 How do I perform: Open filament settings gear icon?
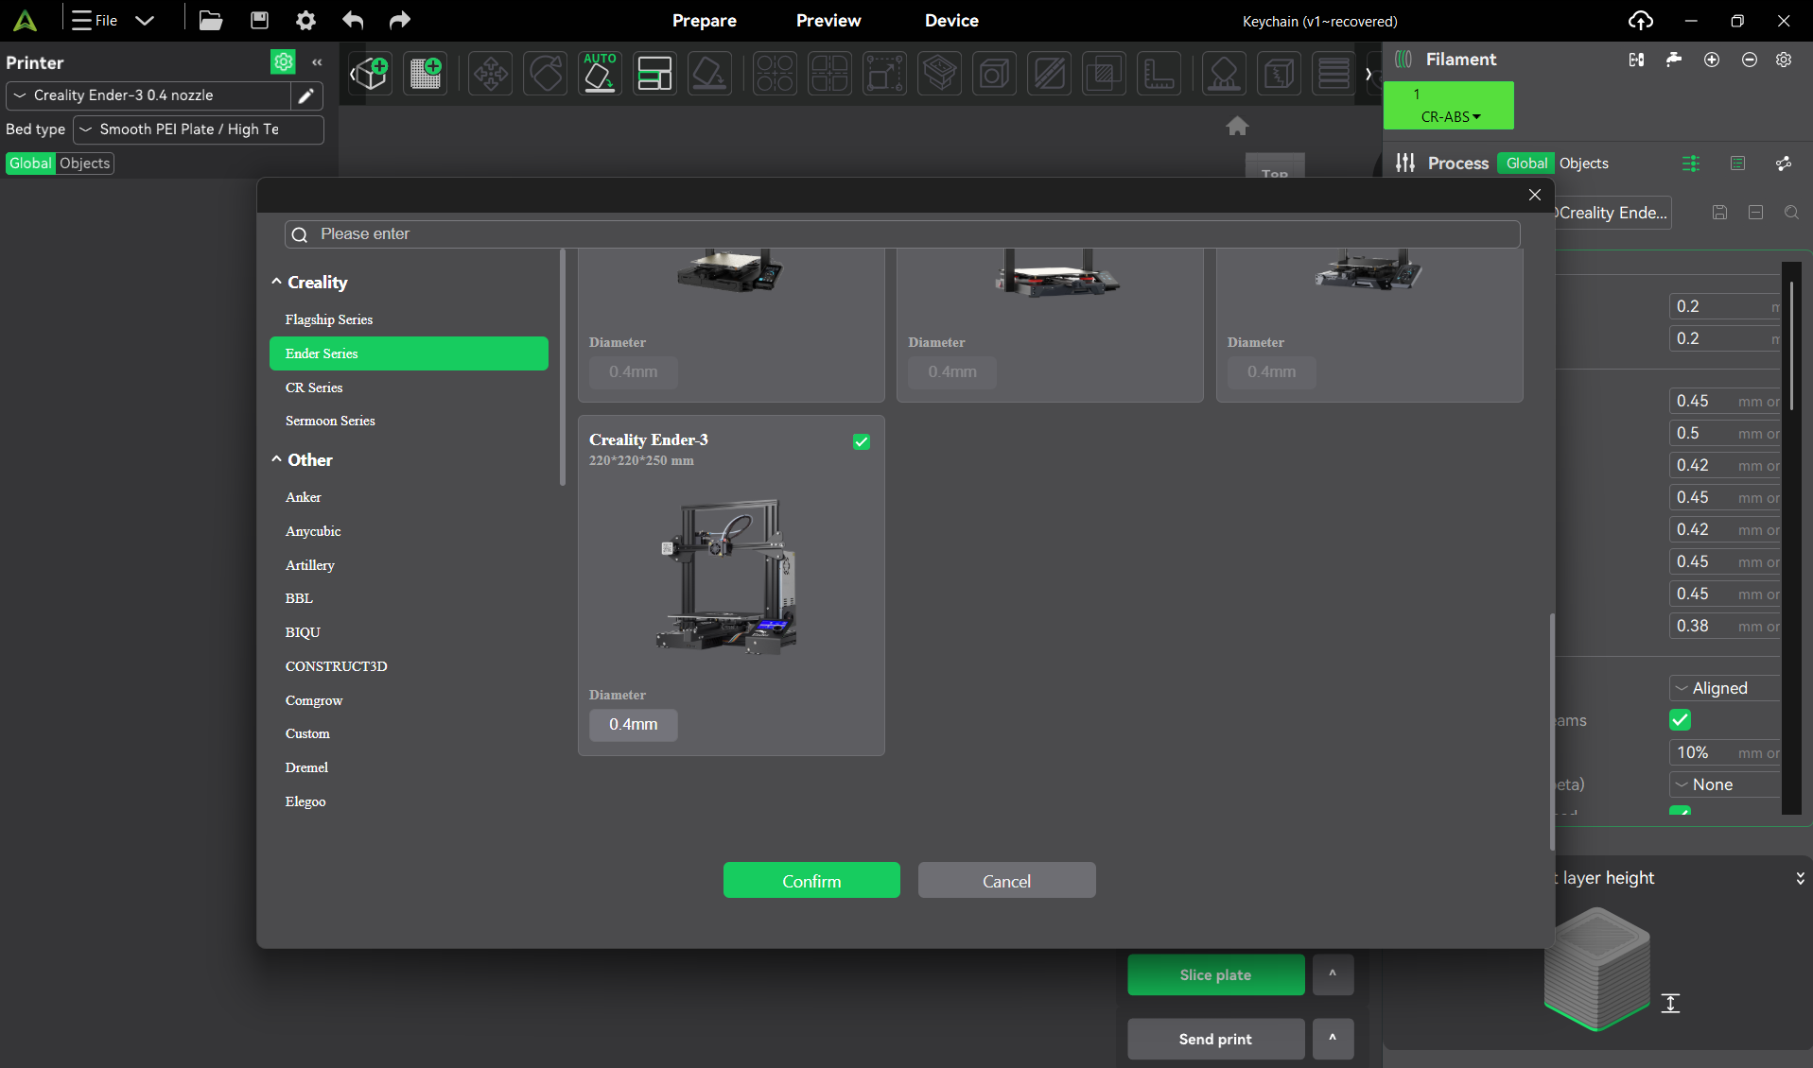pos(1784,60)
